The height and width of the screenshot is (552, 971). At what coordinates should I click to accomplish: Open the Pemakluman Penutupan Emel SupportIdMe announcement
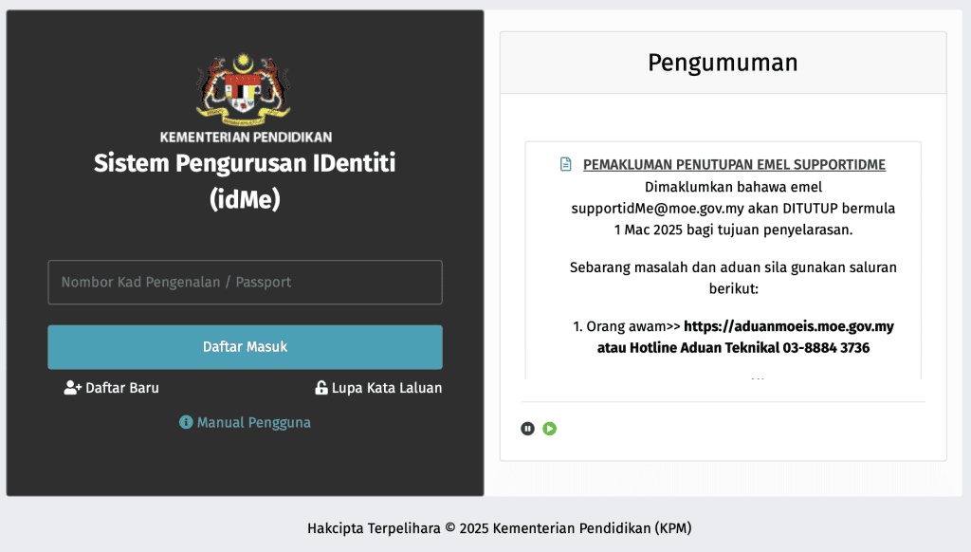[x=734, y=165]
